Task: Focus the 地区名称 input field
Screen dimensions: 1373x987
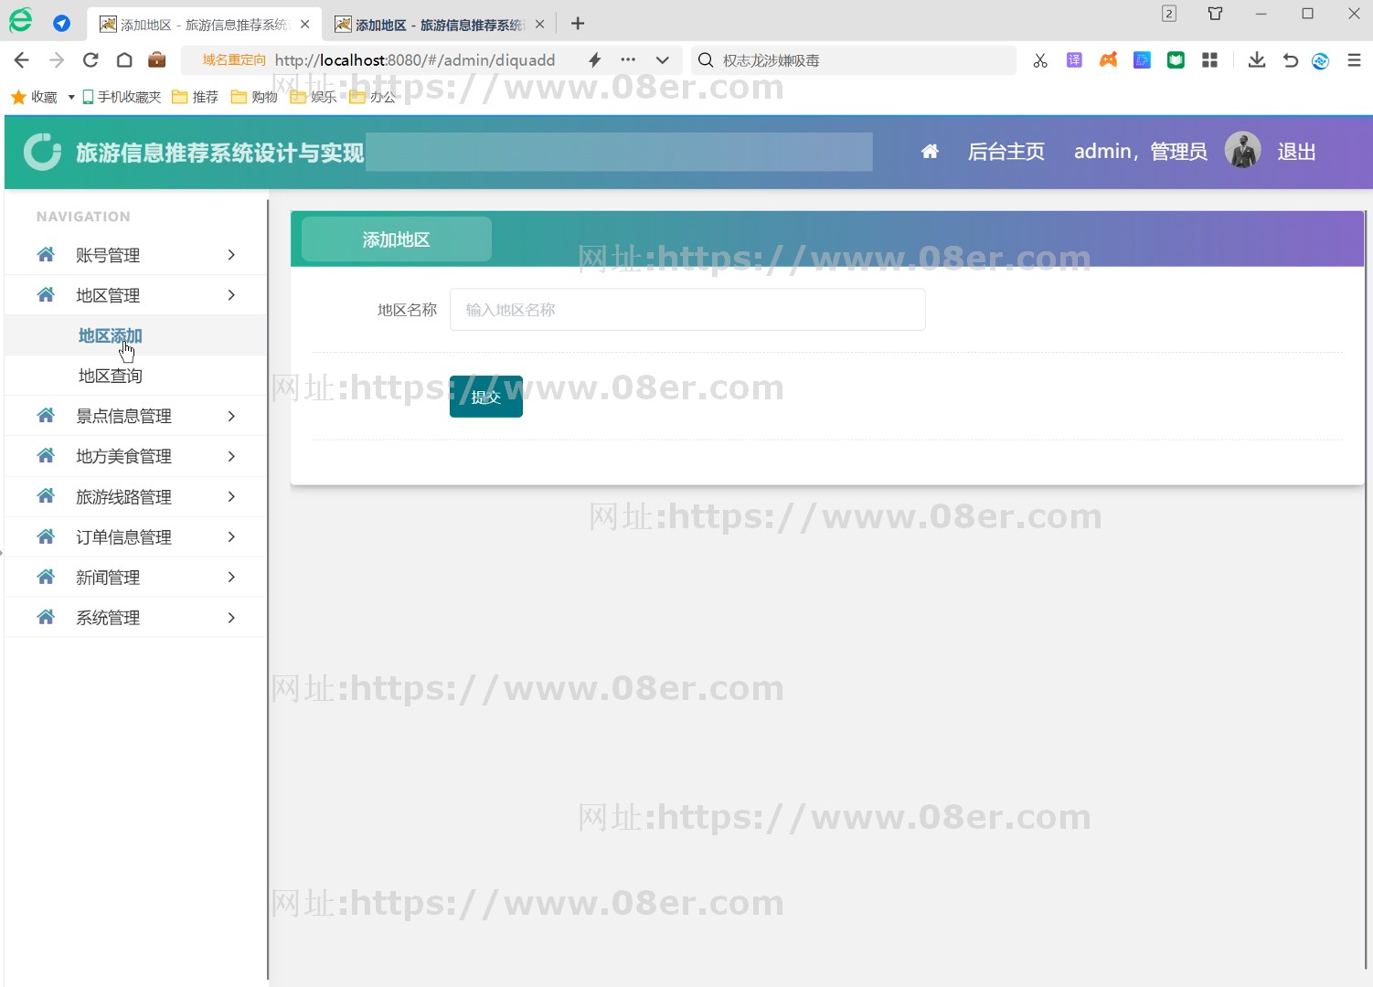Action: point(686,310)
